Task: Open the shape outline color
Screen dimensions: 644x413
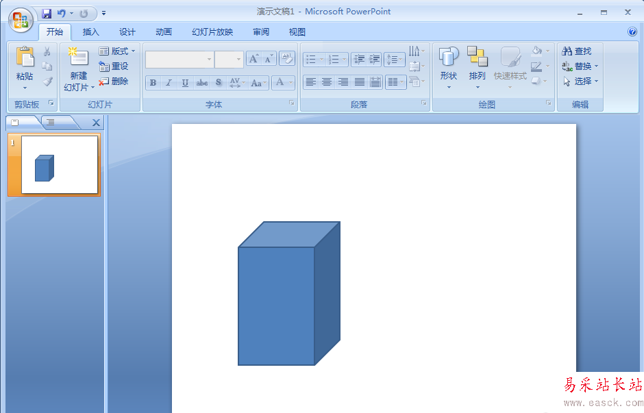Action: point(540,66)
